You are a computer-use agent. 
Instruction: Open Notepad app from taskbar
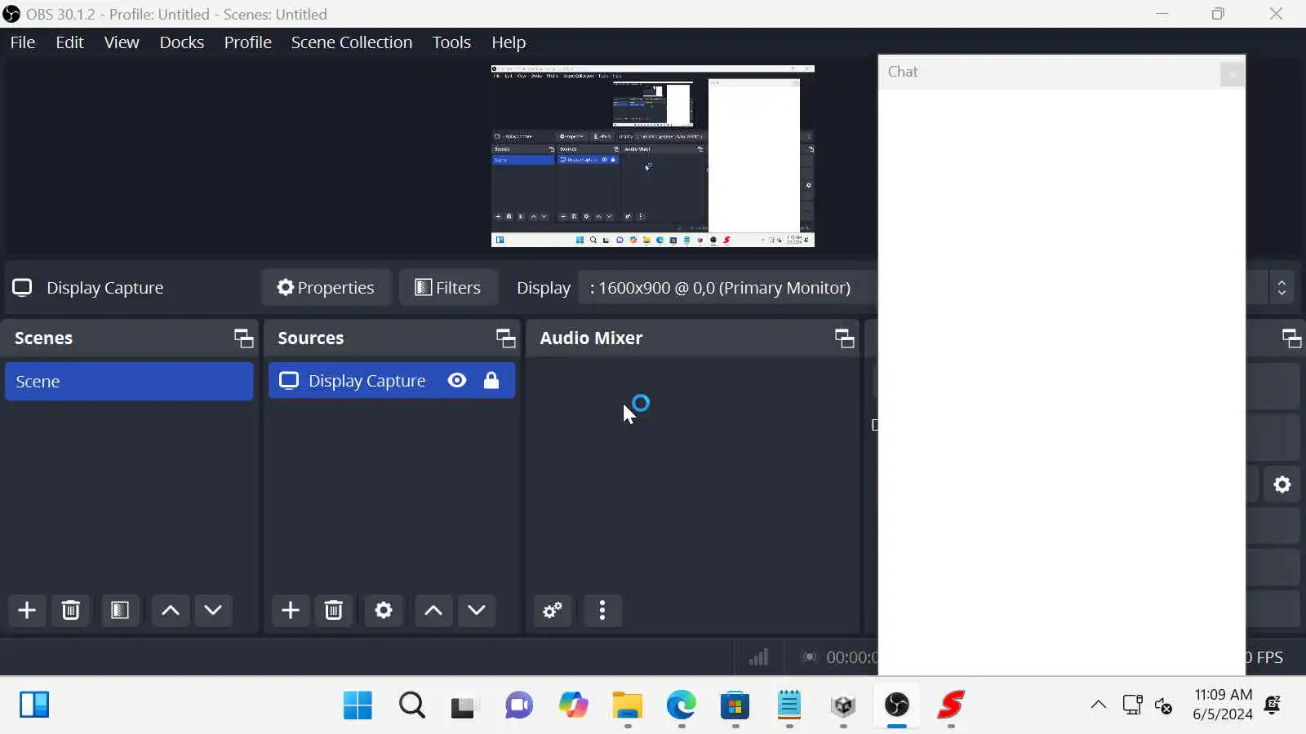tap(789, 705)
